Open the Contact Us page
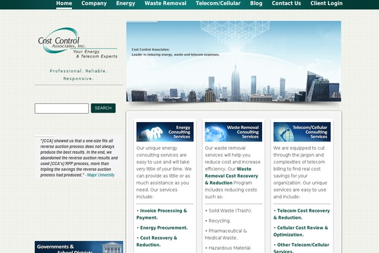The height and width of the screenshot is (253, 379). pos(286,3)
